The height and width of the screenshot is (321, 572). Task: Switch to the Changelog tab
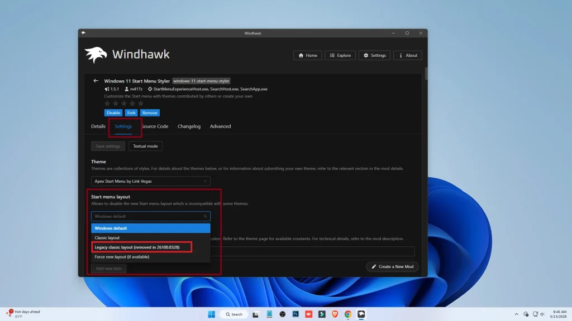click(x=189, y=127)
